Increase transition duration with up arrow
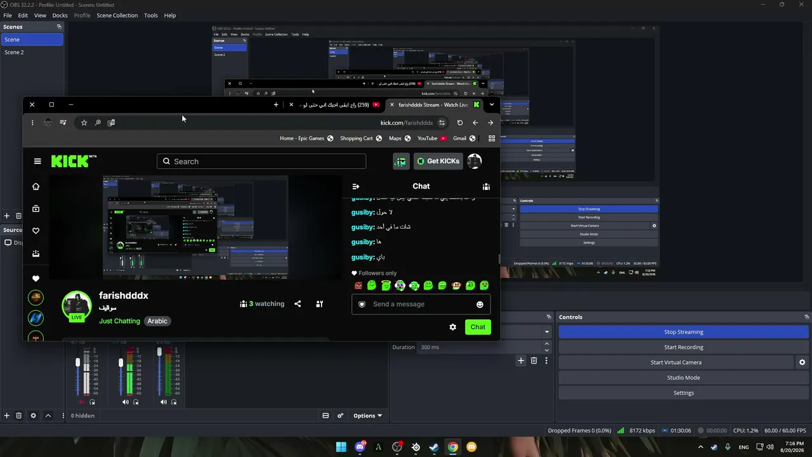Viewport: 812px width, 457px height. 547,344
